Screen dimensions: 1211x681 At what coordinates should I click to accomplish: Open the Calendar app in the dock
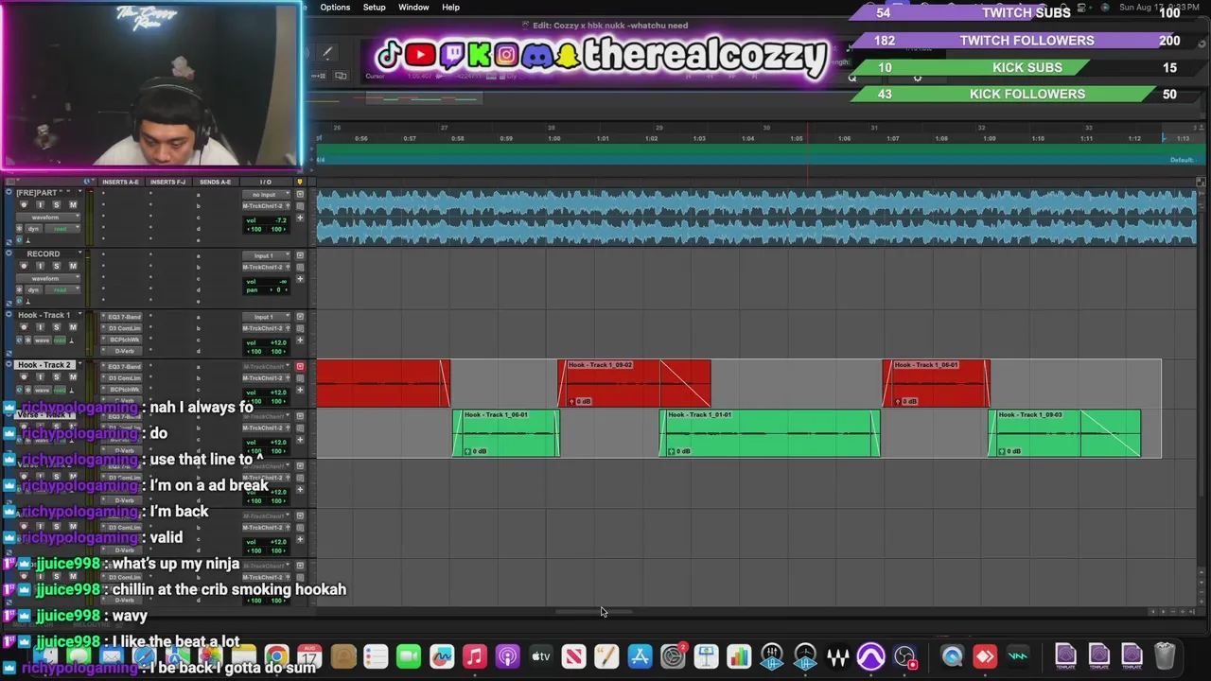(309, 655)
